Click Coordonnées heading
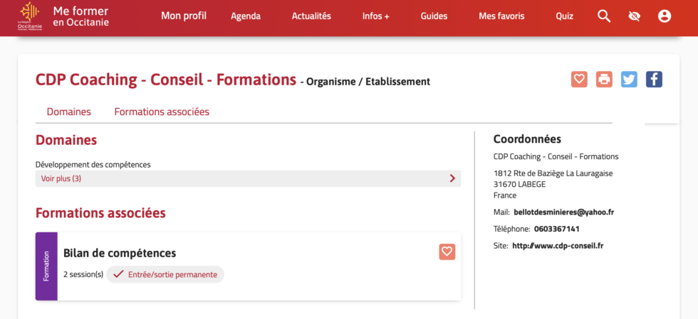The width and height of the screenshot is (698, 319). tap(527, 139)
